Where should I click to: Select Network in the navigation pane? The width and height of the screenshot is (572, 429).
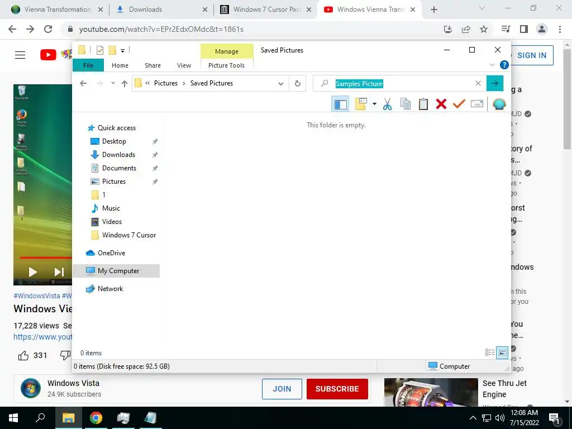coord(110,289)
